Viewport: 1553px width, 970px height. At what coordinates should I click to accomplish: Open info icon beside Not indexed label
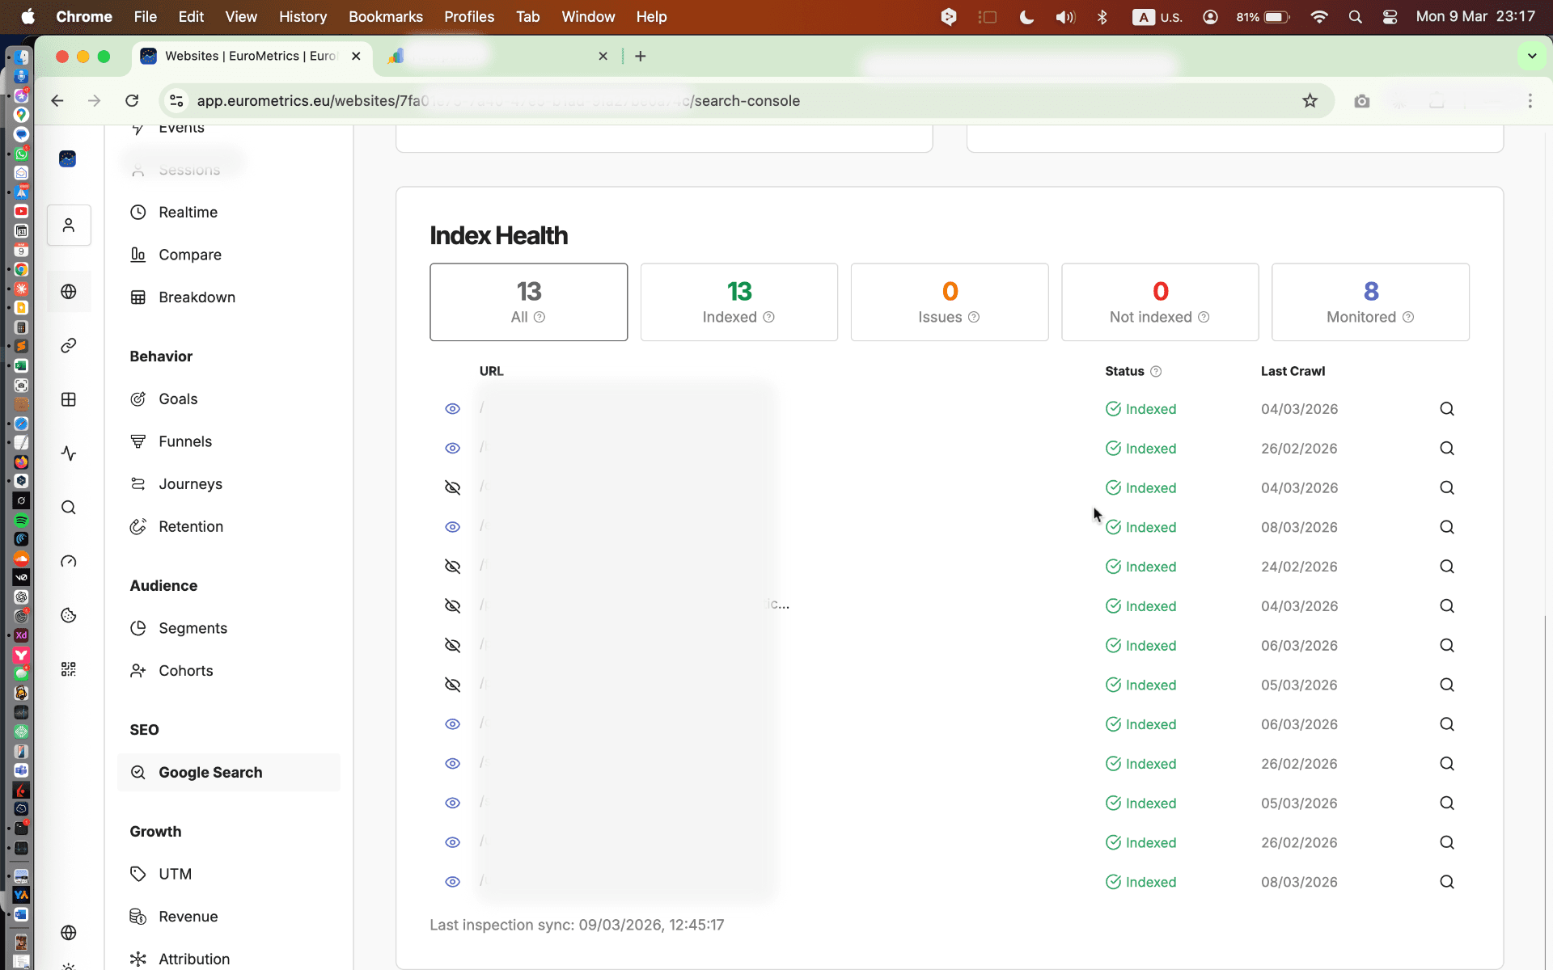coord(1204,317)
